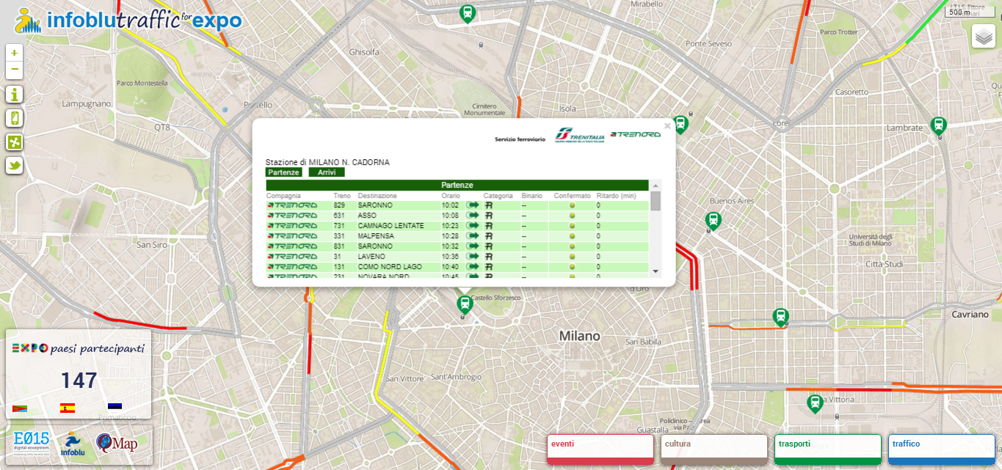Zoom in on the map

tap(14, 53)
